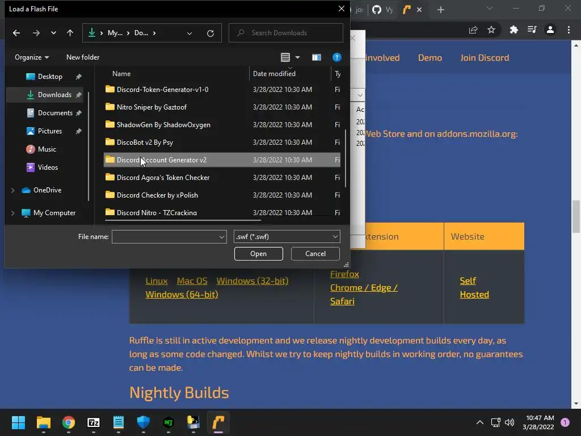Viewport: 581px width, 436px height.
Task: Open view options dropdown arrow
Action: click(x=297, y=57)
